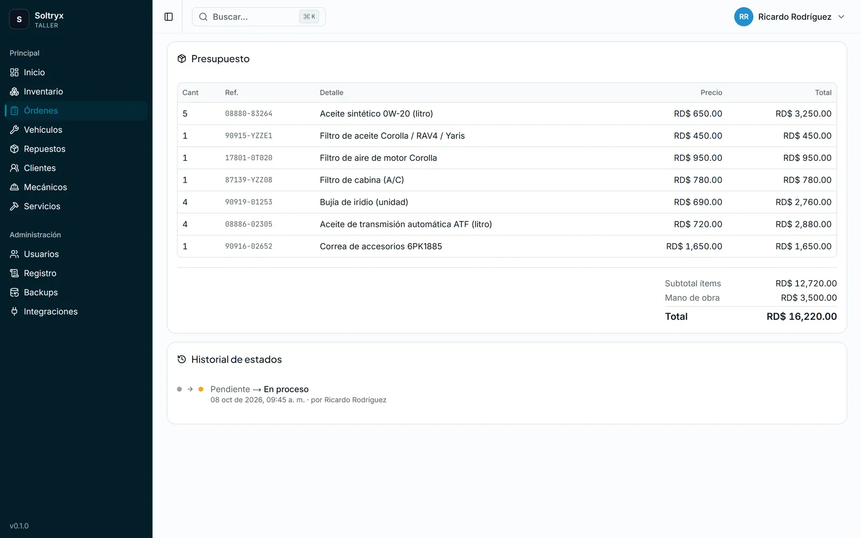Select reference 08880-83264
Viewport: 861px width, 538px height.
[249, 114]
